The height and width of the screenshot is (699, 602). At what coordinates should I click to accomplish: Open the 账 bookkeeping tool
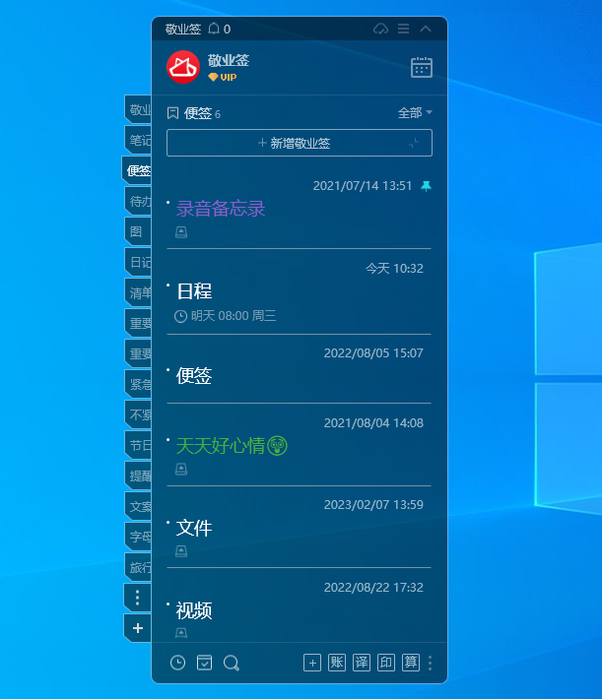[337, 663]
